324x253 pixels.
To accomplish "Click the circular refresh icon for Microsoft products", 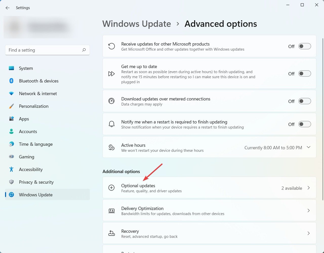I will coord(112,46).
